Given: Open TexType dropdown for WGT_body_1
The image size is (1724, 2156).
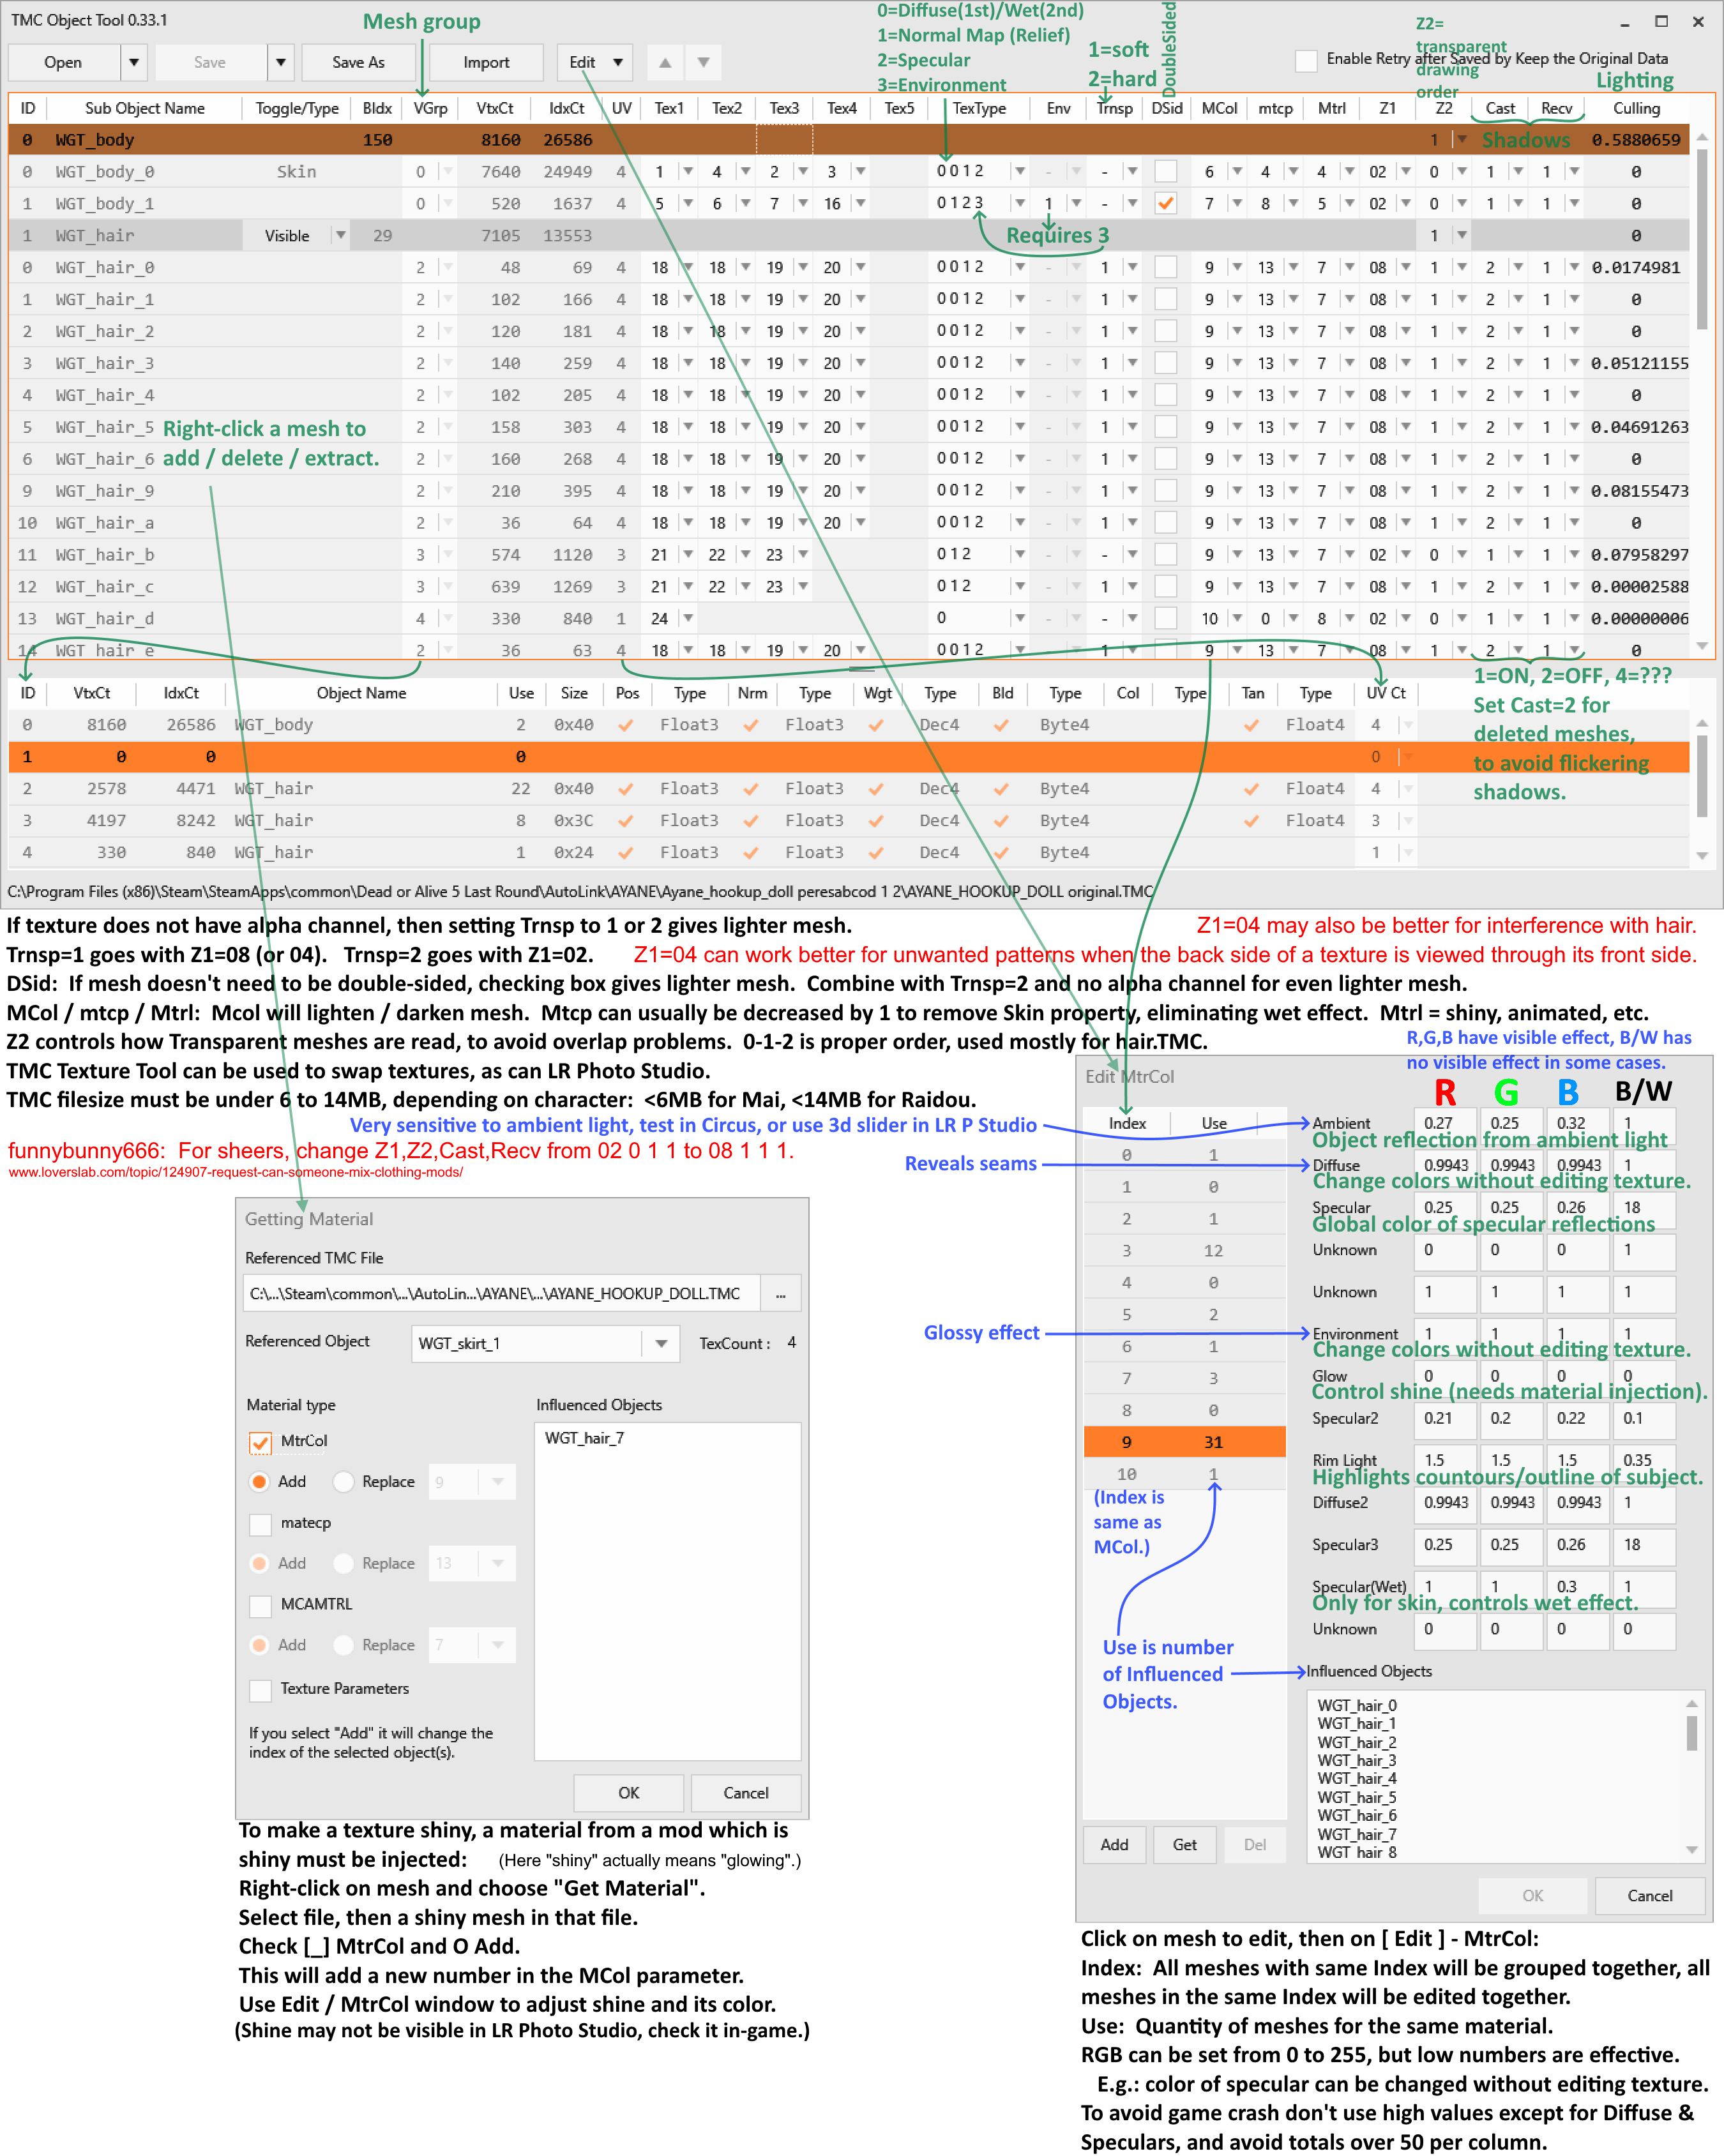Looking at the screenshot, I should coord(1019,203).
